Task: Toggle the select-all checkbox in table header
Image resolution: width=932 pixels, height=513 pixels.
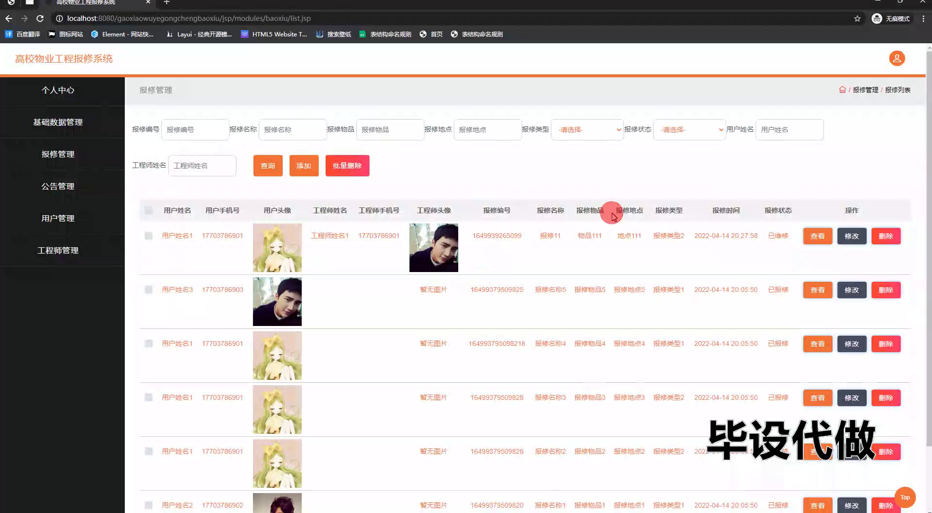Action: pos(149,210)
